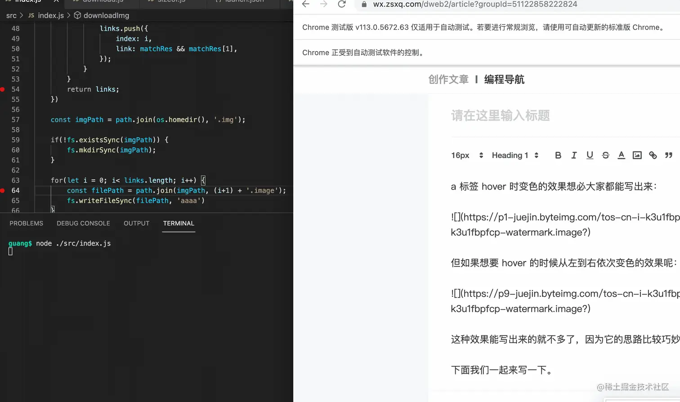Switch to the OUTPUT panel tab
The height and width of the screenshot is (402, 680).
(x=136, y=223)
